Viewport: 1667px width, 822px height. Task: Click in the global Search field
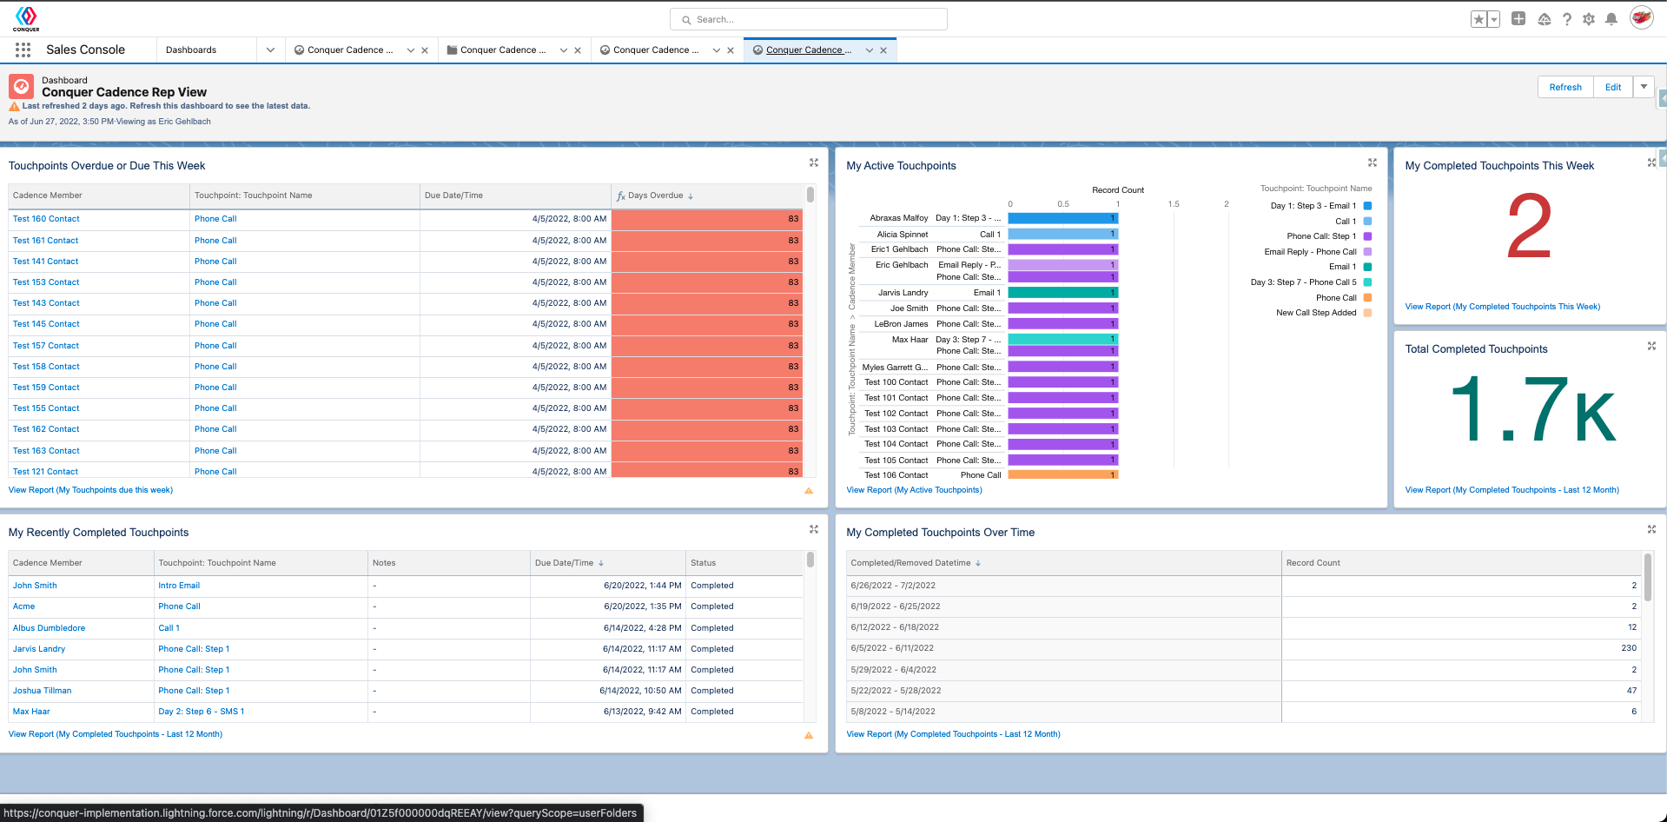coord(809,19)
